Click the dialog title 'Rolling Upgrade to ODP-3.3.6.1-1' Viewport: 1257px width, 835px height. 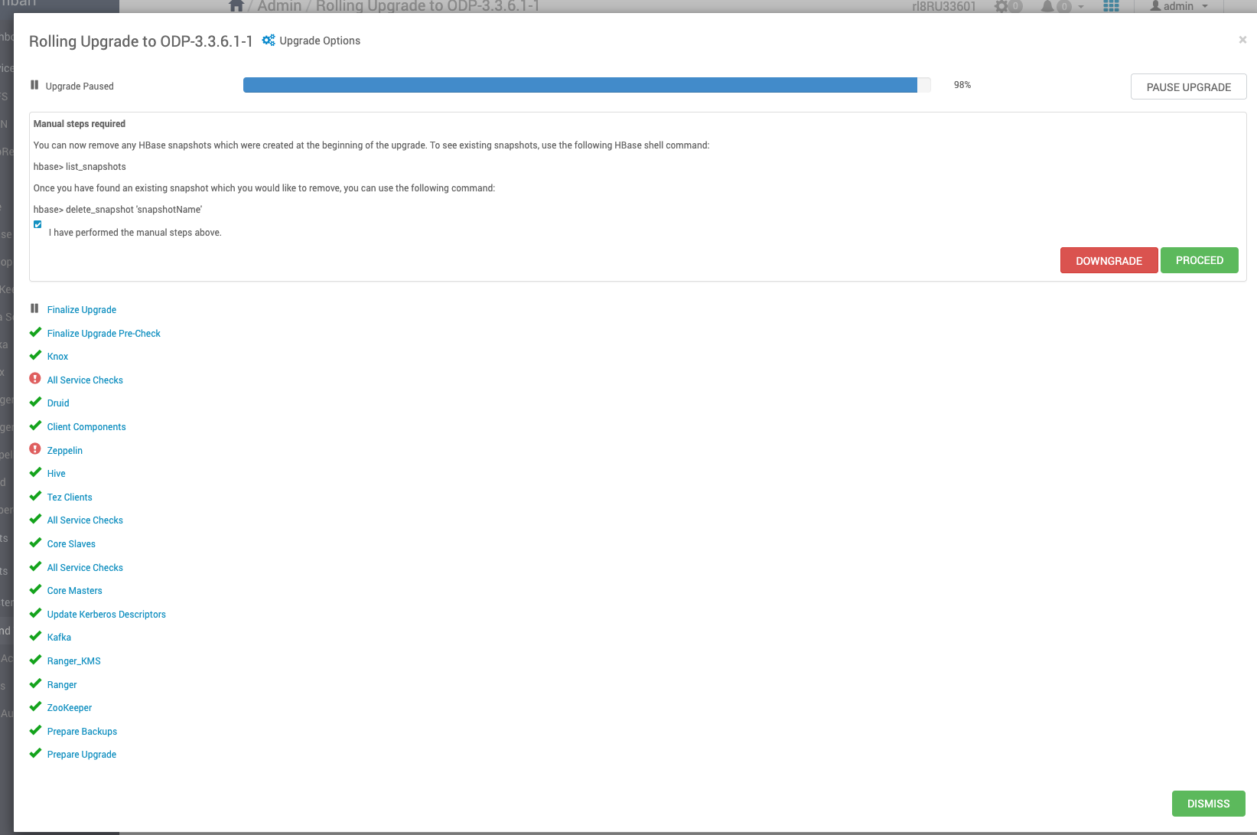[141, 41]
